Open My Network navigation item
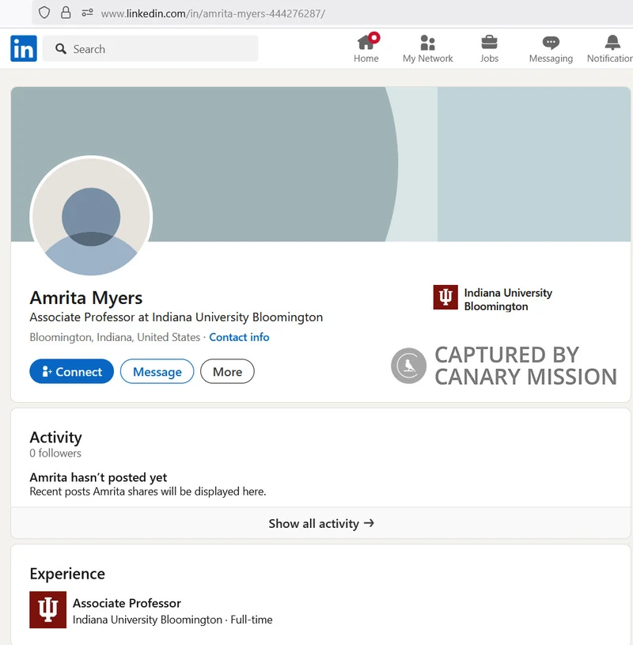 [x=428, y=48]
